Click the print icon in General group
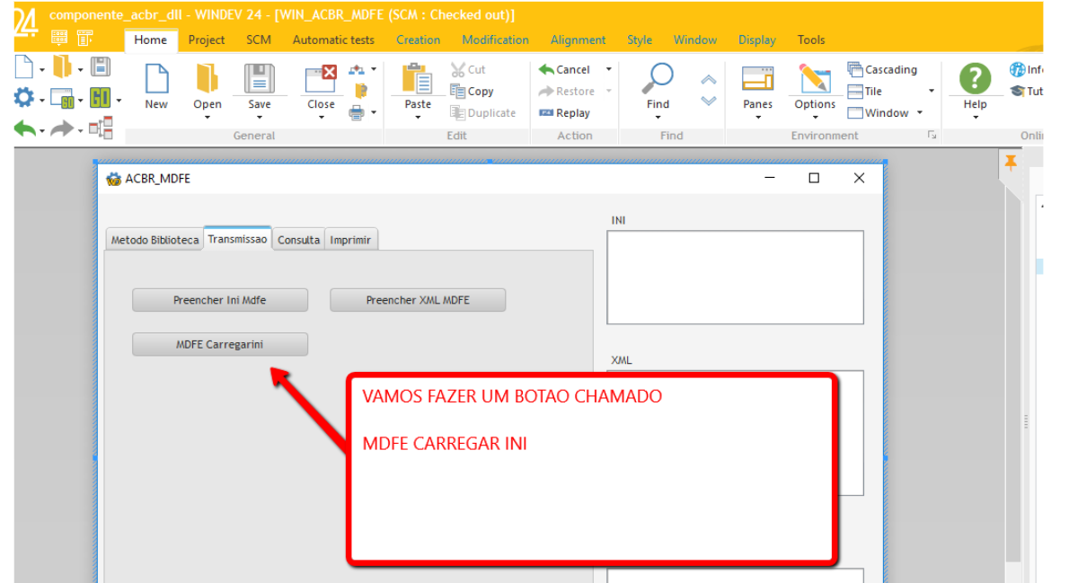 tap(357, 112)
